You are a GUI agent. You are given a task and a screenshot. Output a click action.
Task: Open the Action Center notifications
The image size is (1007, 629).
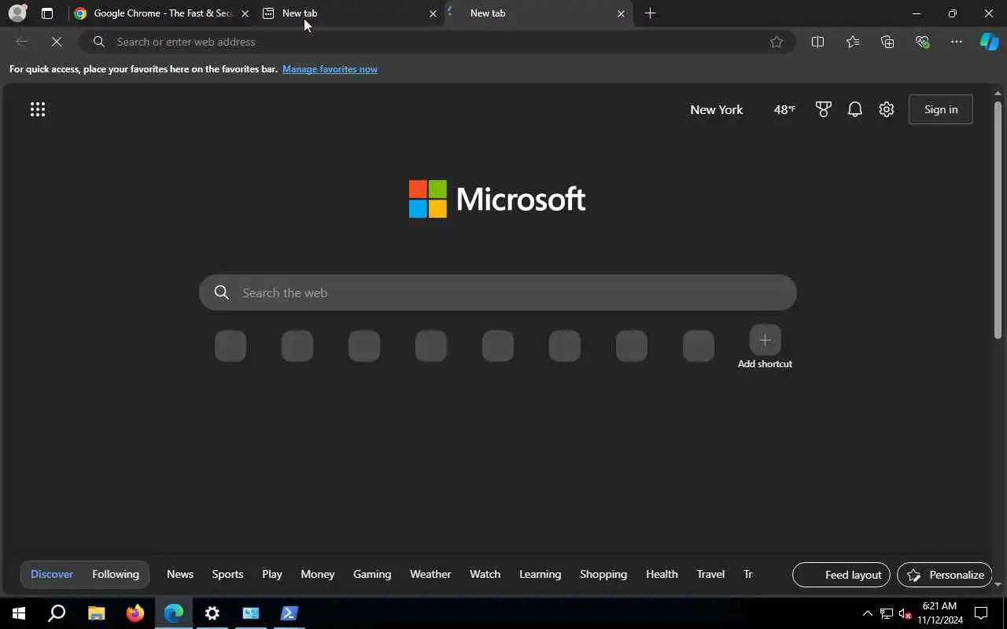point(981,613)
